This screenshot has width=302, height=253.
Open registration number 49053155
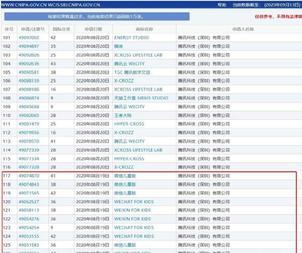point(29,236)
